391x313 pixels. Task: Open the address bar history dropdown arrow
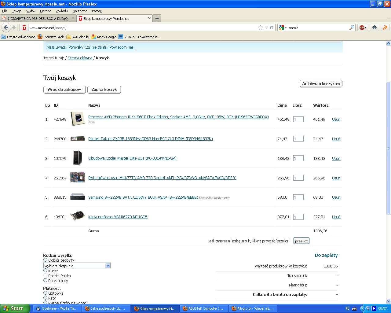(x=266, y=28)
